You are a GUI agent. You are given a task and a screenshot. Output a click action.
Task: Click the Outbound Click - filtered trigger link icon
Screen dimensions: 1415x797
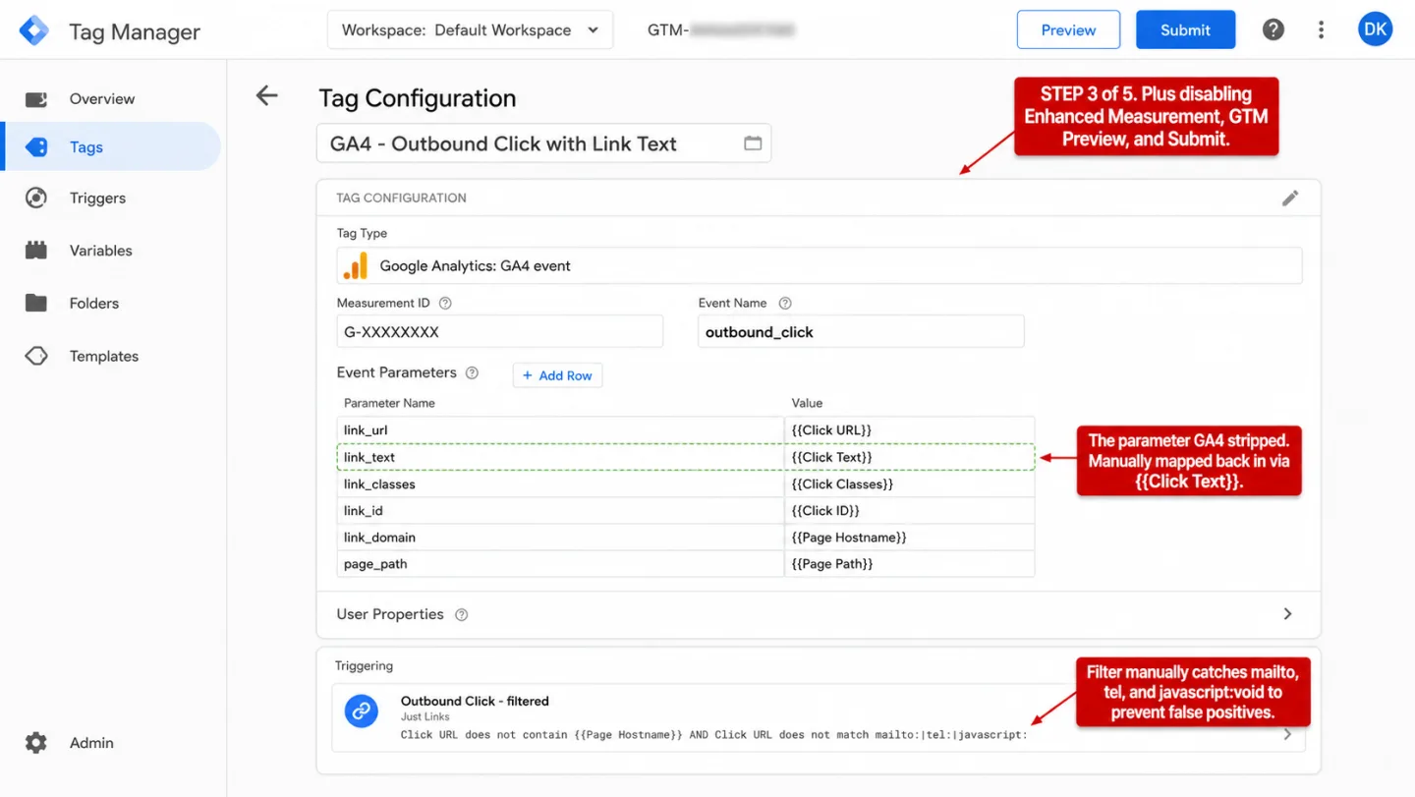tap(362, 711)
